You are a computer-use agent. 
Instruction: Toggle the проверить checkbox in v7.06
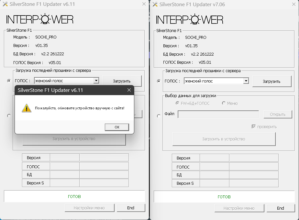coord(254,126)
